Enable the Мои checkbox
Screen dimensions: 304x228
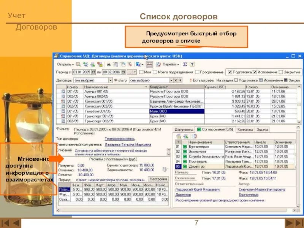(x=141, y=72)
